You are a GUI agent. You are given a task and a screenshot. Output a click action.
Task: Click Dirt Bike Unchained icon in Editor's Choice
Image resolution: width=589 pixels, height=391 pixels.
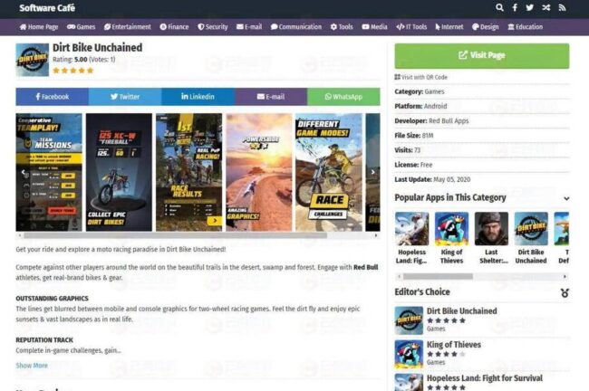click(x=409, y=320)
